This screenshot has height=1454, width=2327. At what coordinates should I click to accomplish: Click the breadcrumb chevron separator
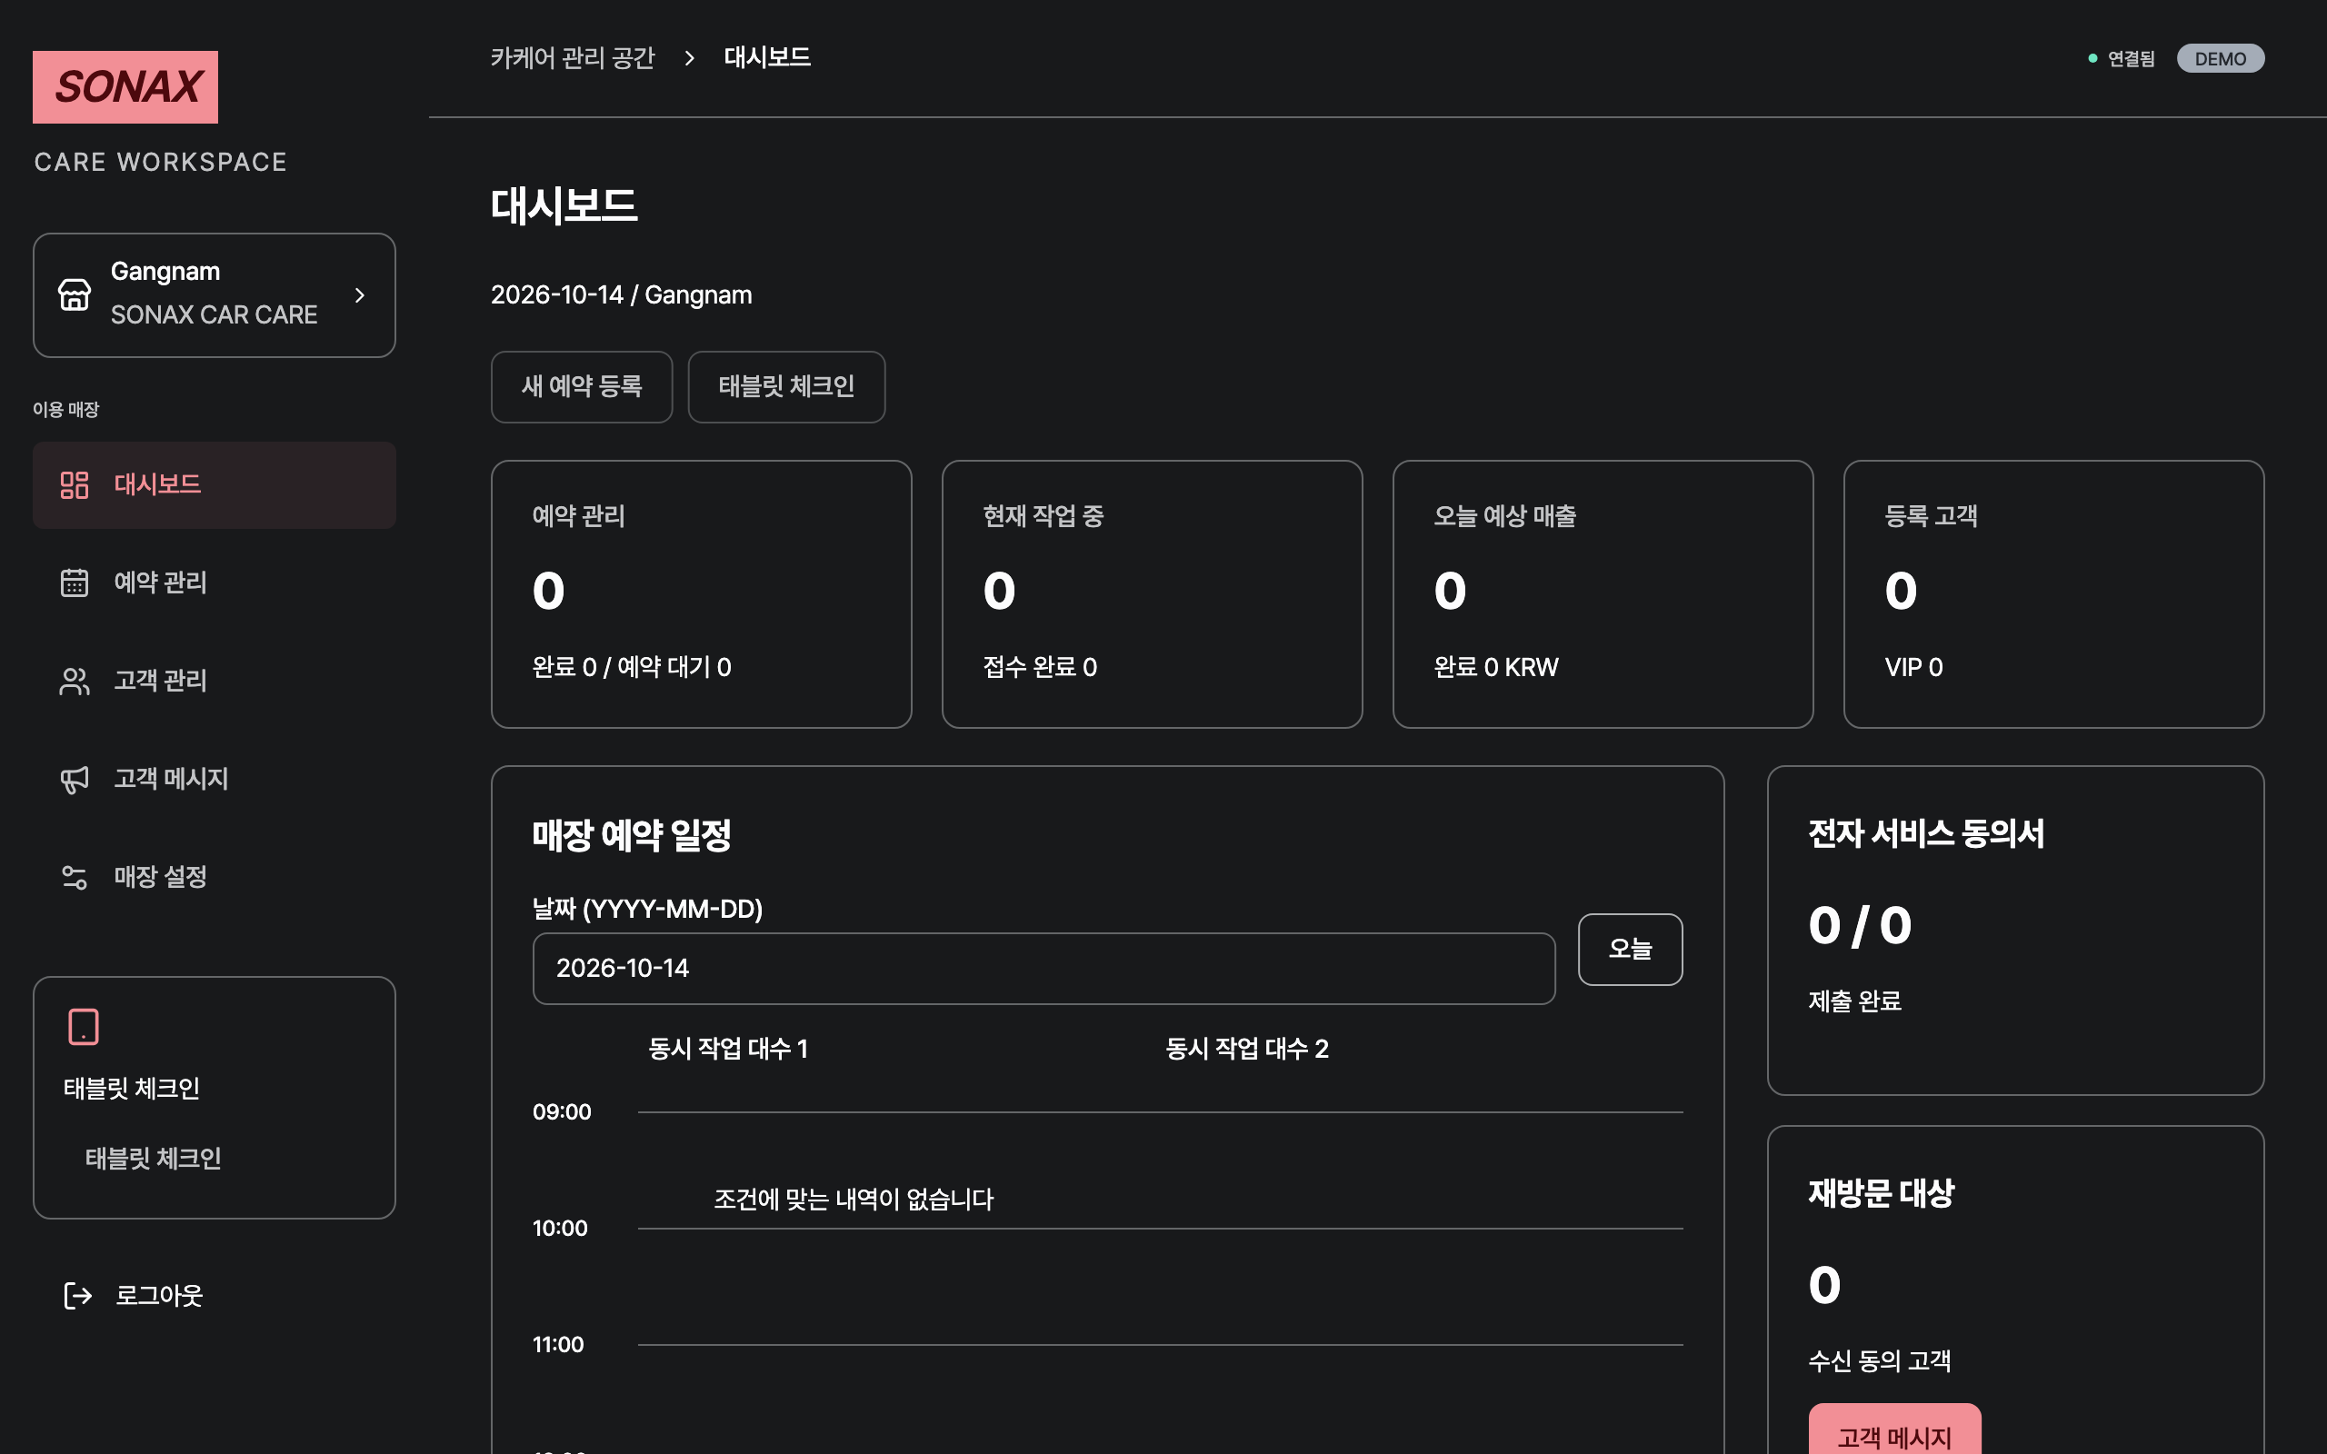coord(689,57)
